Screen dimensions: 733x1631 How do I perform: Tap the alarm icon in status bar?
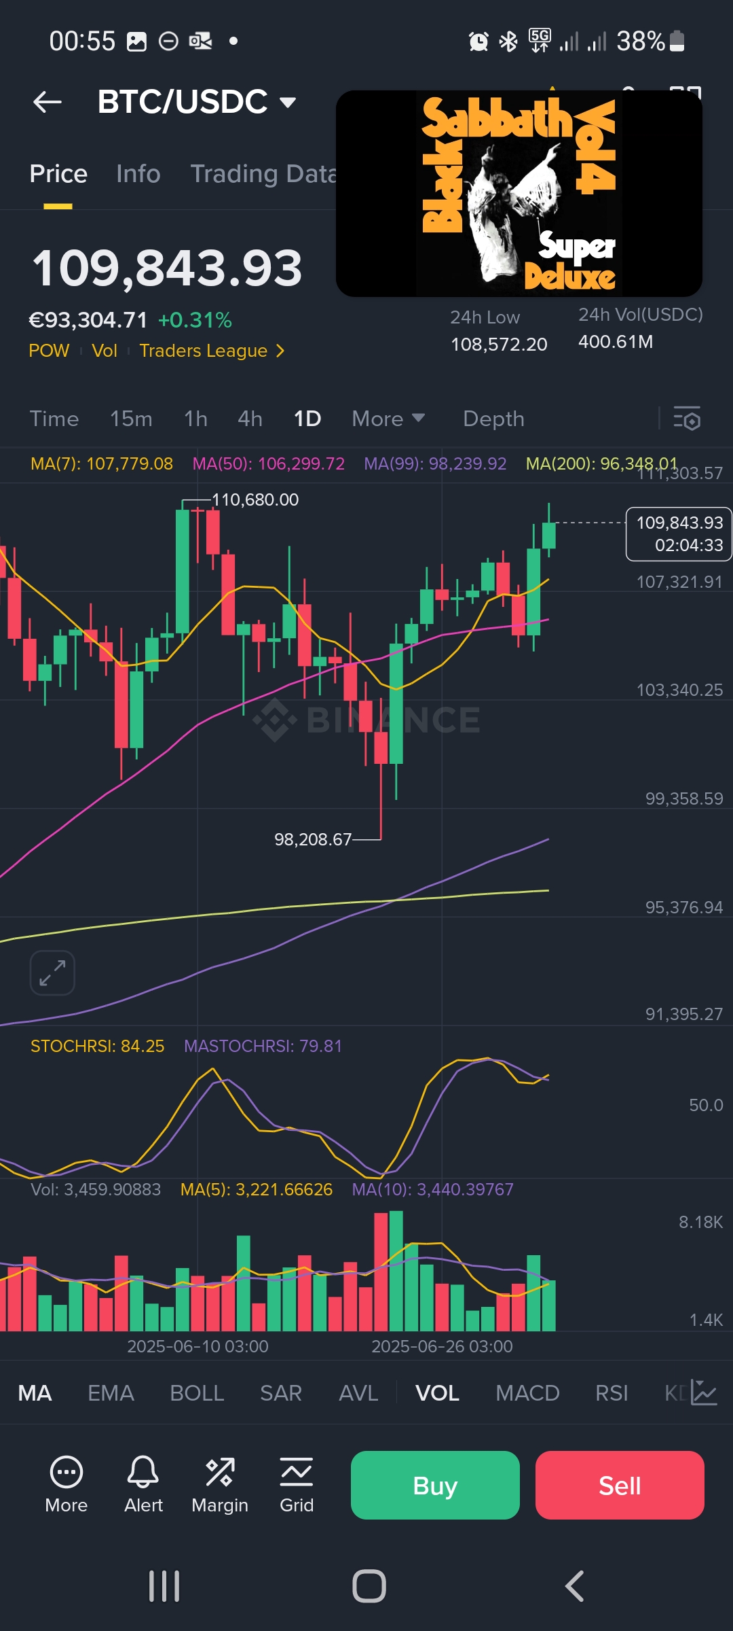pos(478,41)
